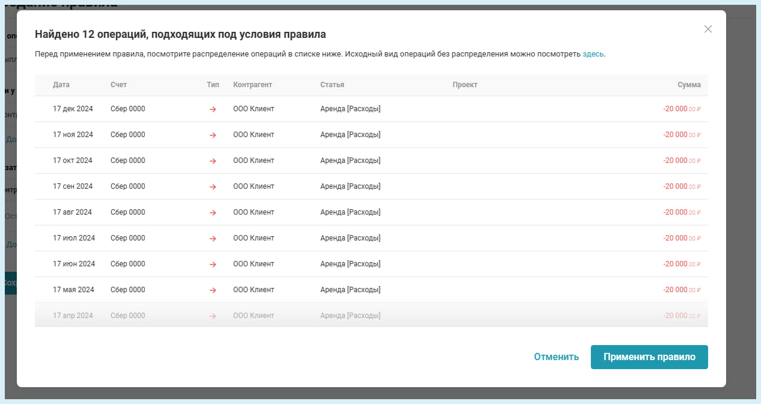Click the Тип column header

tap(213, 85)
